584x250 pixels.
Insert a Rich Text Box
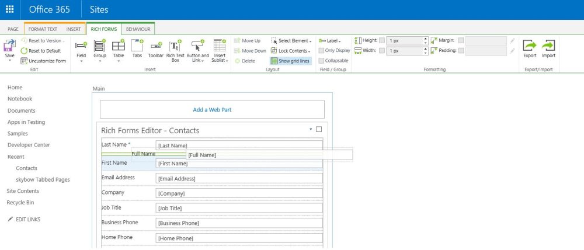pos(175,51)
